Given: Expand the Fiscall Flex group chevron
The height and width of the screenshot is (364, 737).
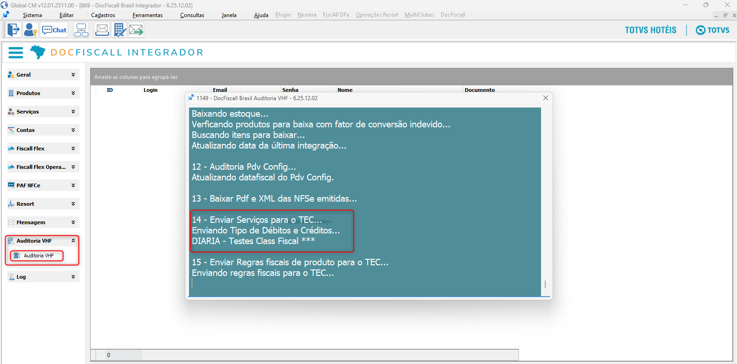Looking at the screenshot, I should (x=73, y=148).
